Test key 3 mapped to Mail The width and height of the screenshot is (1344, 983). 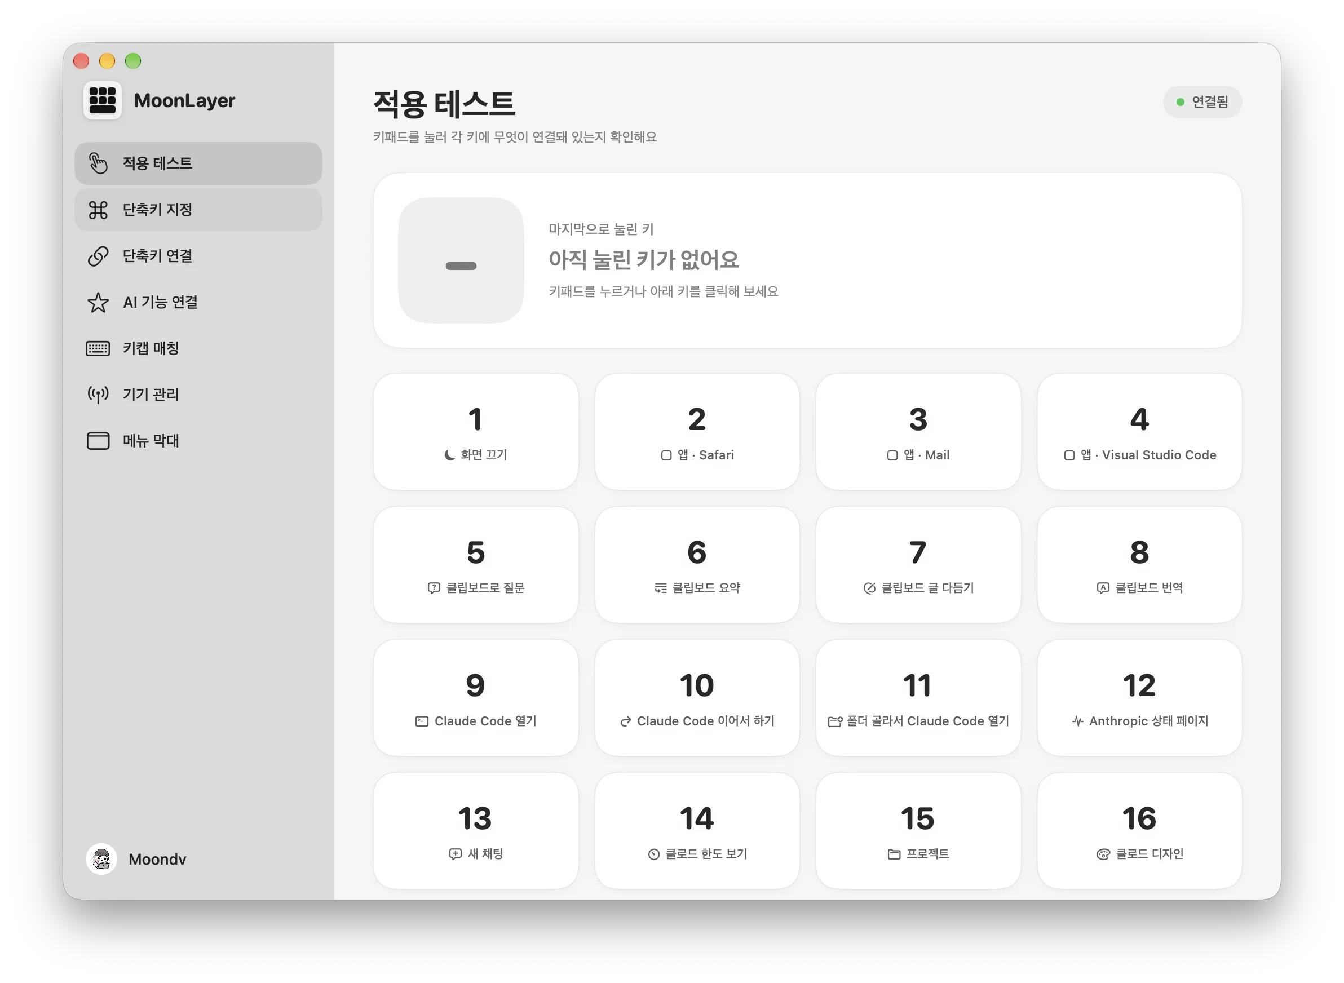coord(918,432)
